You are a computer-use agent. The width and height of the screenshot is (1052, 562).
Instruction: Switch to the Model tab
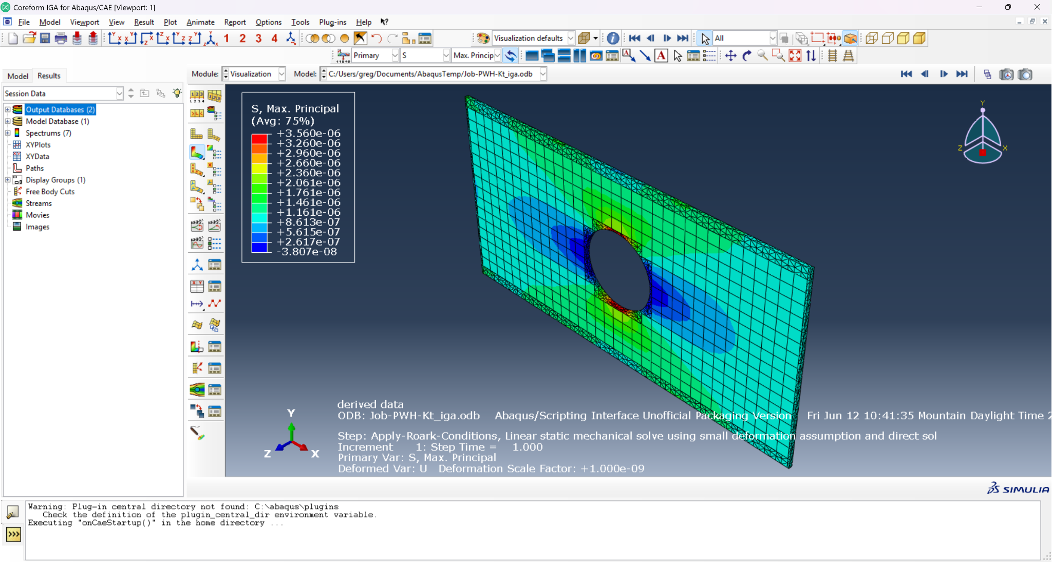[17, 76]
